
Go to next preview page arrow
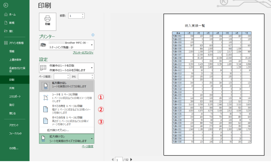click(x=131, y=159)
